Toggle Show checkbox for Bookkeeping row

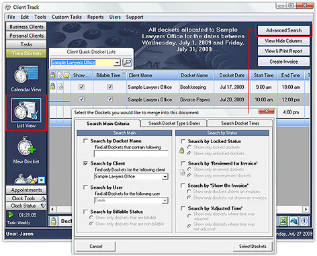click(x=81, y=87)
